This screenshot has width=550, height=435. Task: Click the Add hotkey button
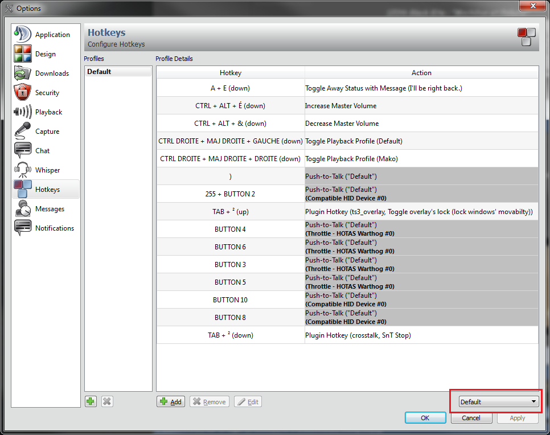(x=171, y=402)
